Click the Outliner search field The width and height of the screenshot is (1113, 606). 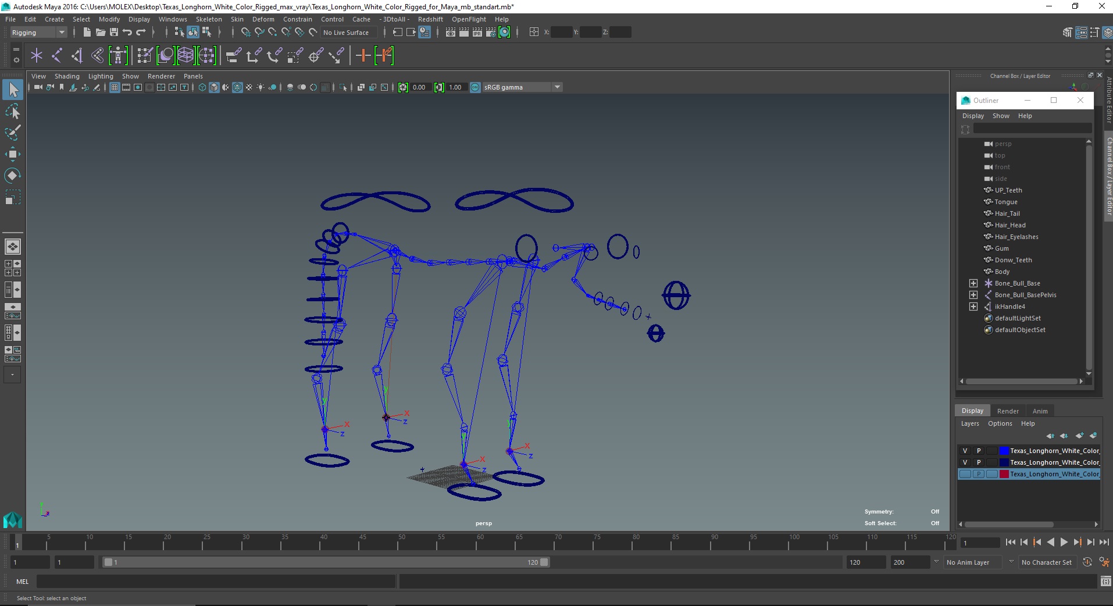[1032, 129]
